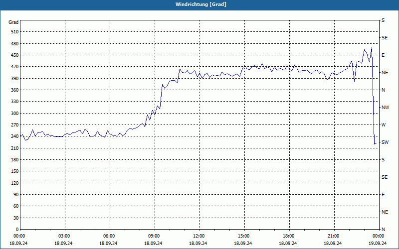This screenshot has height=249, width=399.
Task: Pick the 12:00 time label
Action: [199, 236]
